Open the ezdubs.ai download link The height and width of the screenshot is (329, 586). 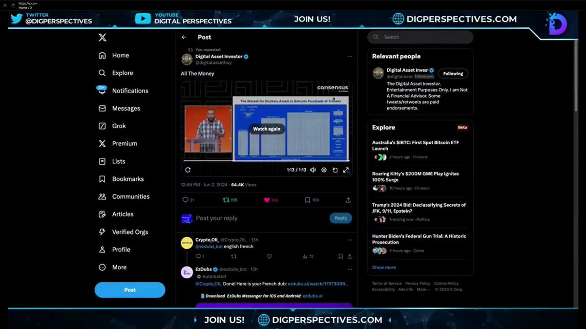click(313, 296)
